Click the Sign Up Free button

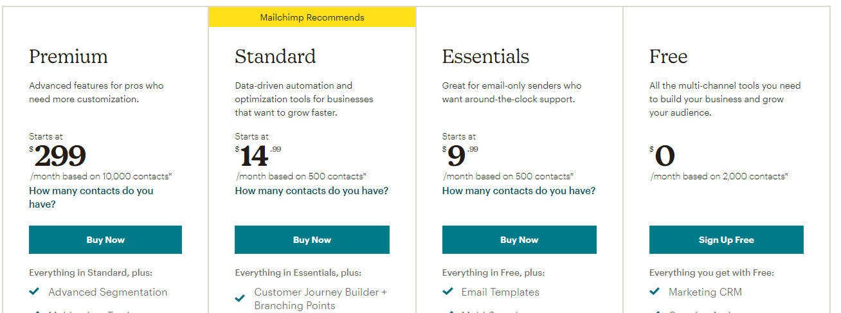tap(727, 240)
